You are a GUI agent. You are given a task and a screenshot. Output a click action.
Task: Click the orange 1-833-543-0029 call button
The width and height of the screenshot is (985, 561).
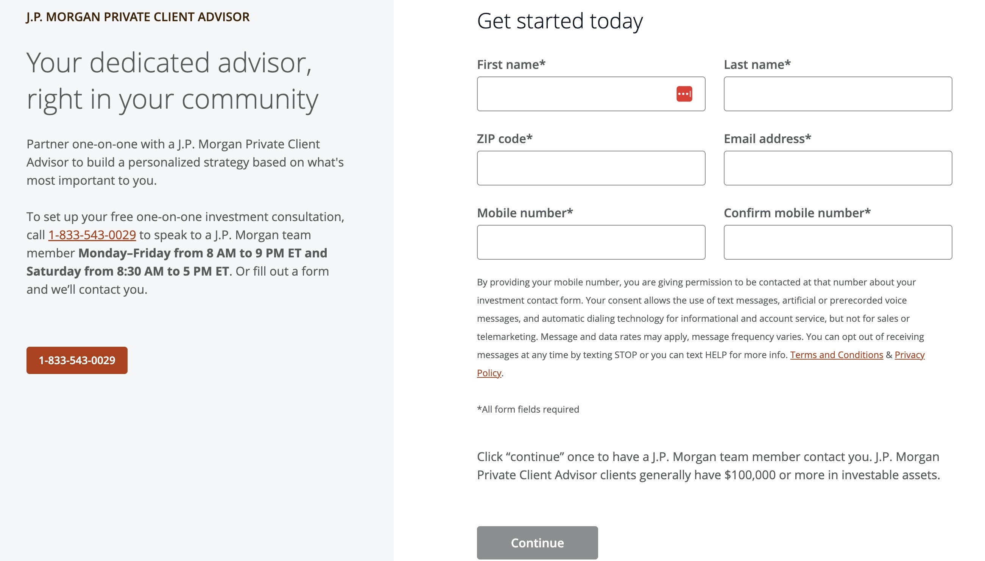(77, 360)
